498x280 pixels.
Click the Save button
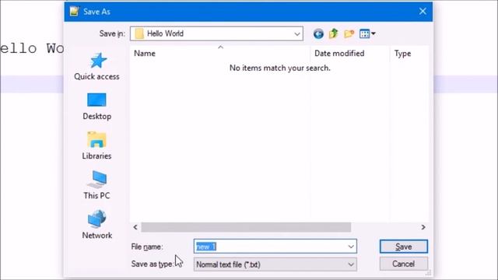[x=404, y=247]
